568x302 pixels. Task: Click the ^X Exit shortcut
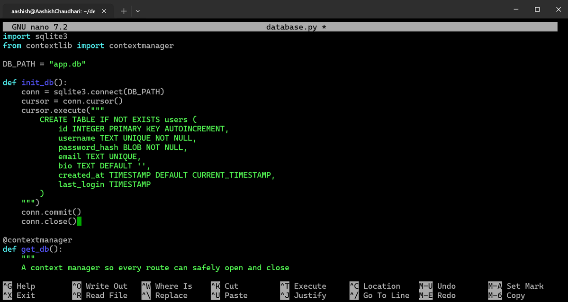19,295
